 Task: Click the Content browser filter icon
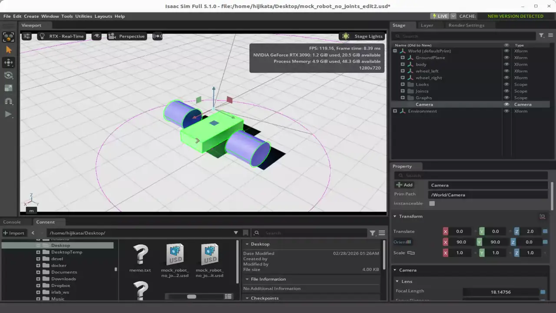point(372,233)
